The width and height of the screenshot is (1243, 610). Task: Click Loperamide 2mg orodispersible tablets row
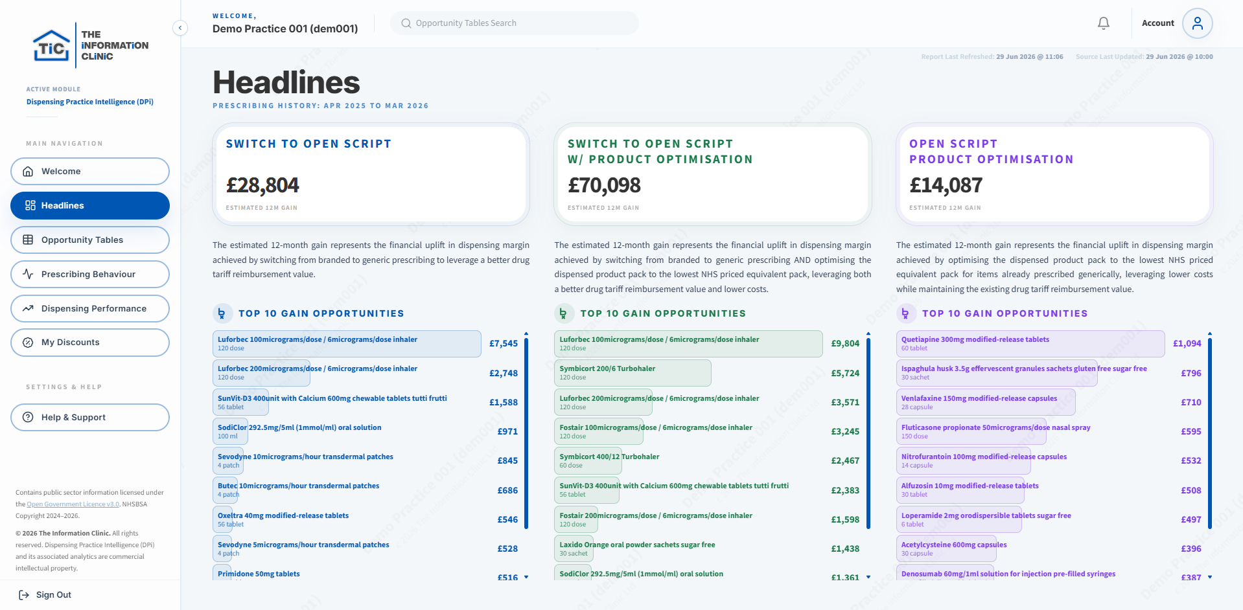pyautogui.click(x=1051, y=519)
